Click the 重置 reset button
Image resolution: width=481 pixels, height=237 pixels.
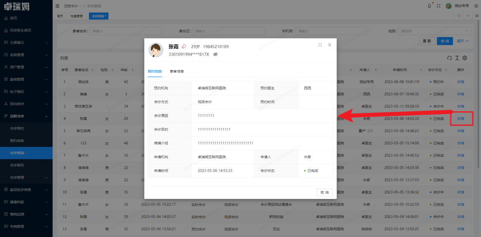(x=427, y=41)
